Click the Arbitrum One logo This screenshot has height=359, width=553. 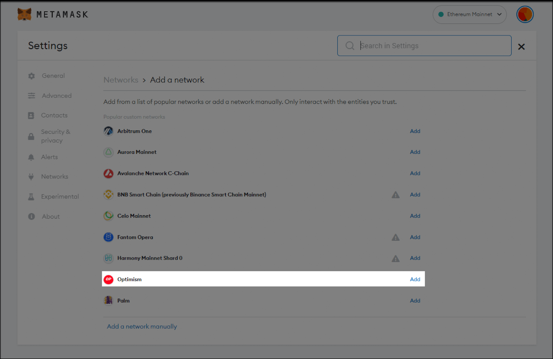pyautogui.click(x=108, y=131)
